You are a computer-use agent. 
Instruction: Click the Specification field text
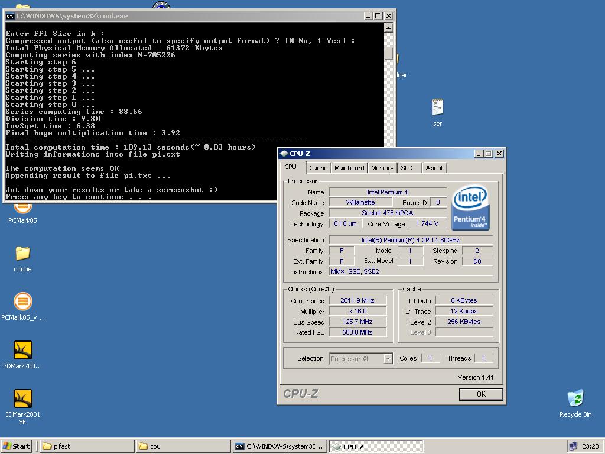[x=411, y=240]
